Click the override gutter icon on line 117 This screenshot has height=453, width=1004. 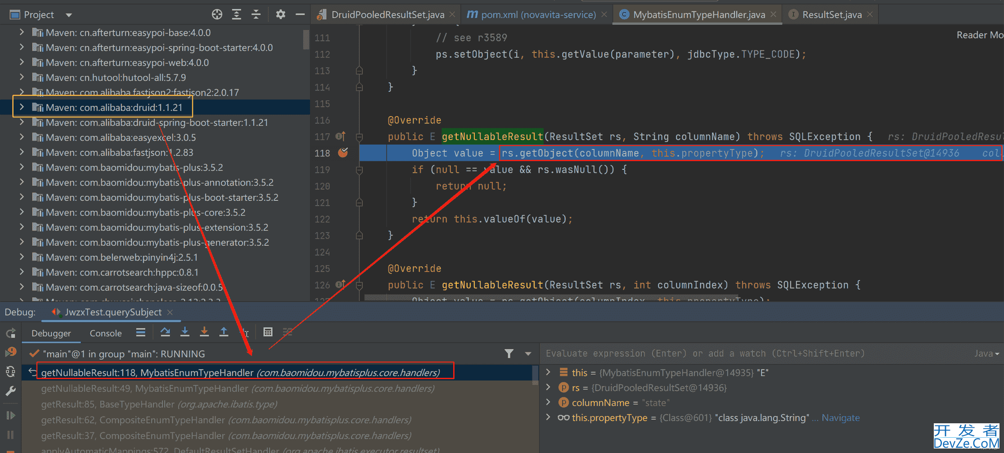pyautogui.click(x=340, y=136)
